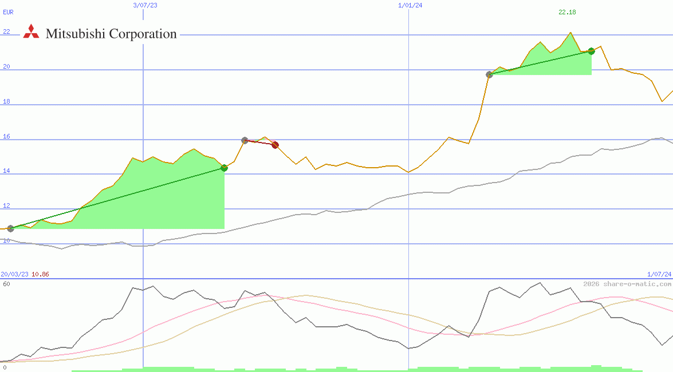Select the red sell marker dot
Screen dimensions: 673x372
[275, 145]
